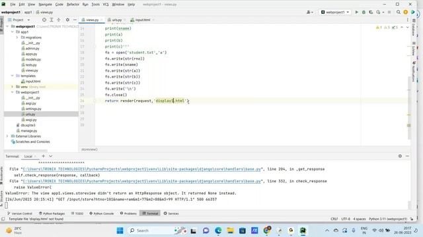Open the terminal sessions dropdown arrow
This screenshot has width=423, height=237.
50,156
